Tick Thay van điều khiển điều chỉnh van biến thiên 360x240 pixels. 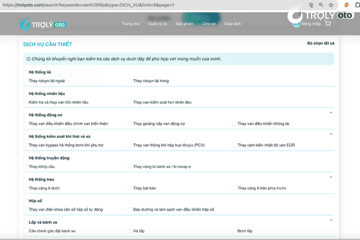pyautogui.click(x=25, y=124)
